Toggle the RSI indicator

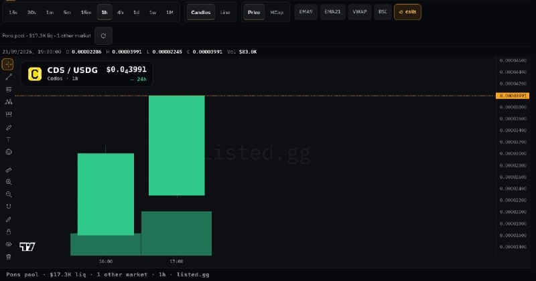(x=383, y=12)
